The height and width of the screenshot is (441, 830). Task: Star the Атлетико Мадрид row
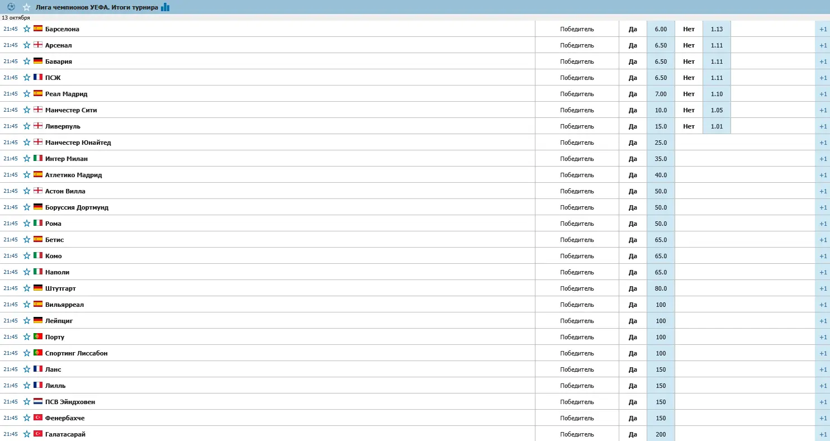click(26, 174)
